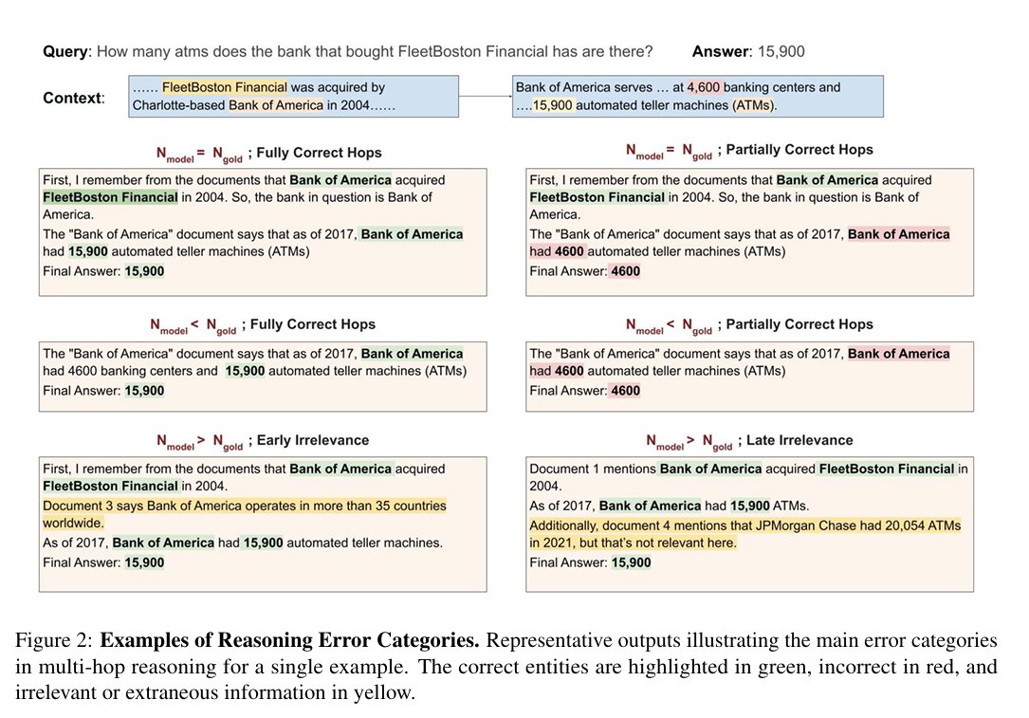1029x718 pixels.
Task: Click bold caption 'Examples of Reasoning Error Categories.'
Action: coord(289,640)
